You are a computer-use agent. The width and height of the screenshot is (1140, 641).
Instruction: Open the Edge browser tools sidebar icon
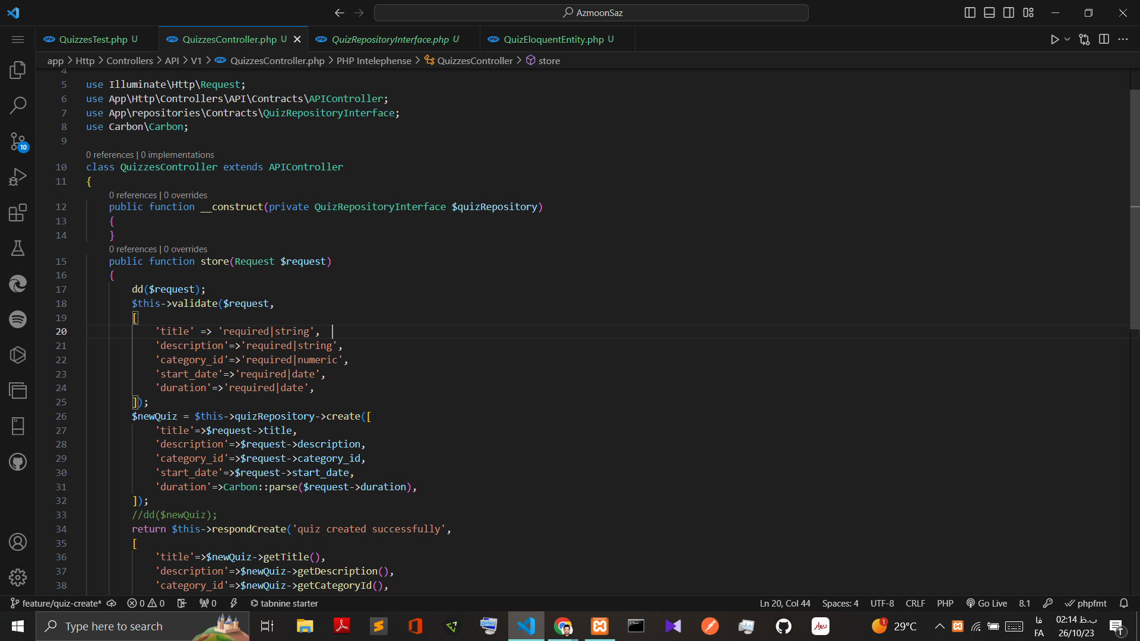click(18, 284)
